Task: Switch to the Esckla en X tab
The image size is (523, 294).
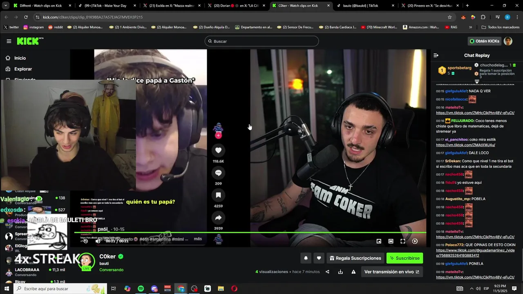Action: tap(172, 6)
